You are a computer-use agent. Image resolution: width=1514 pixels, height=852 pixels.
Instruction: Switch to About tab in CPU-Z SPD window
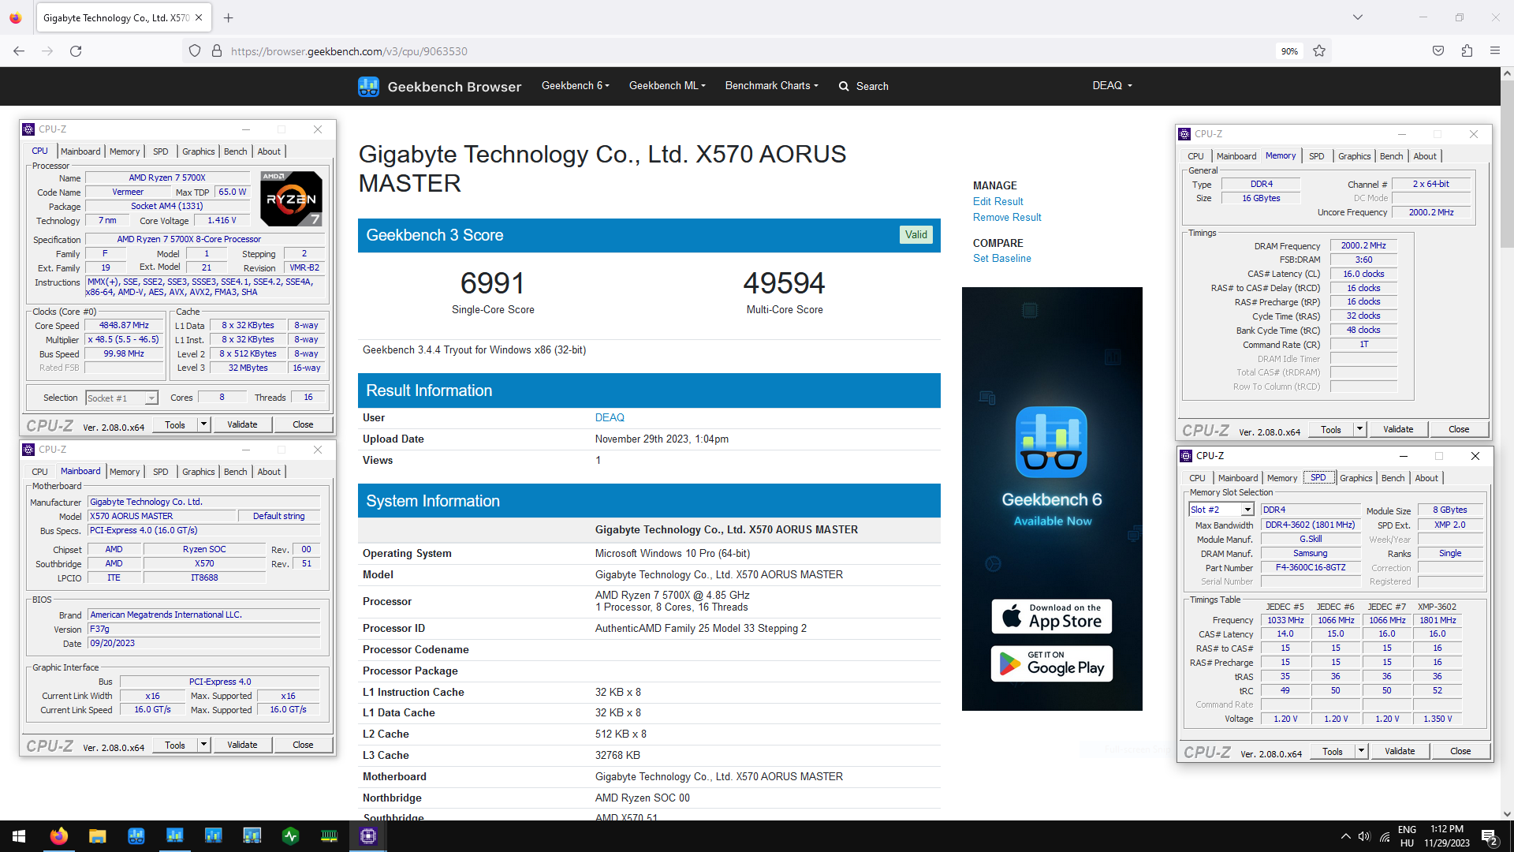(x=1426, y=478)
